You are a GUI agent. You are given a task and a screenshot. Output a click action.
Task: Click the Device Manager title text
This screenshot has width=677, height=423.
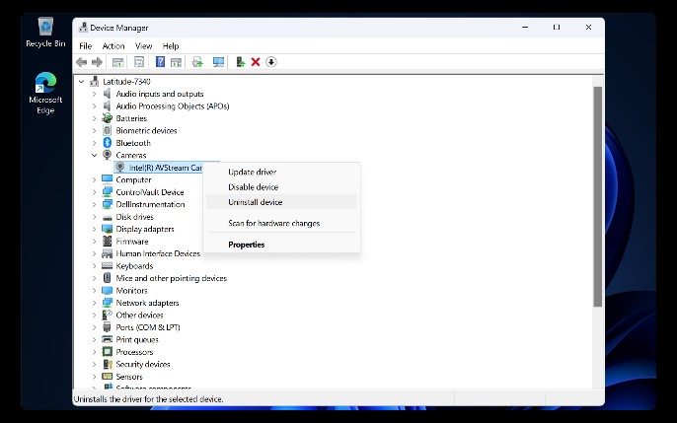tap(119, 28)
